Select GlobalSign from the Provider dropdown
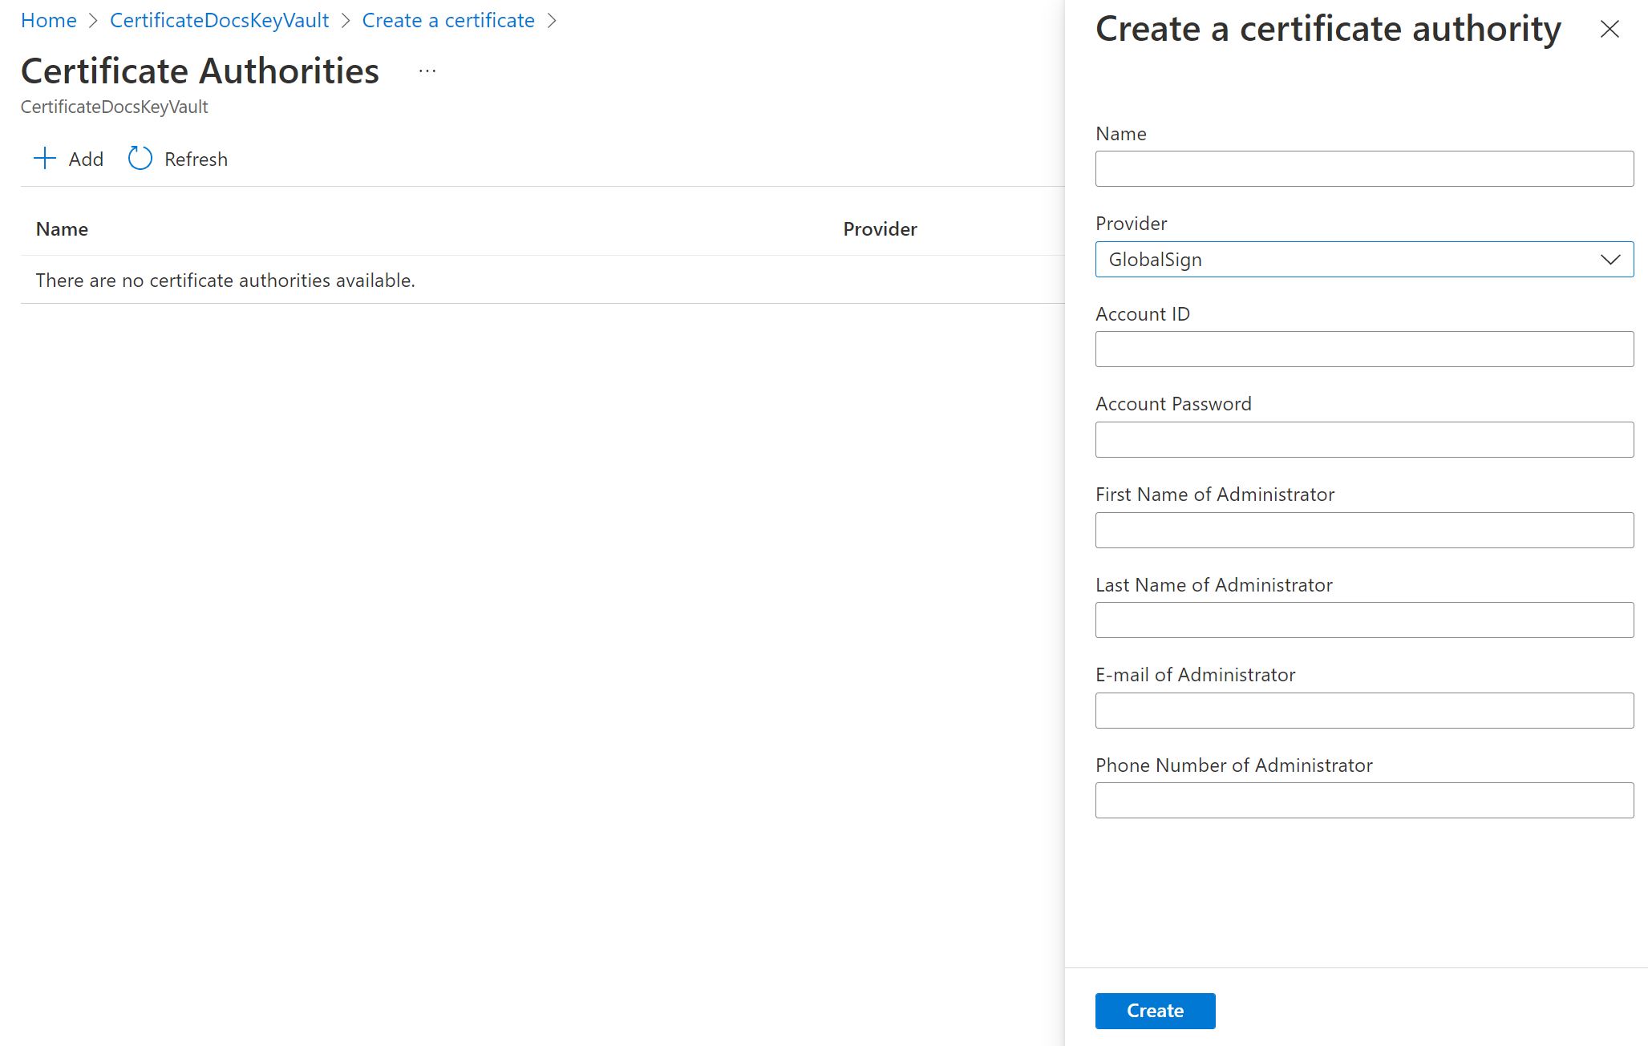 [1365, 258]
